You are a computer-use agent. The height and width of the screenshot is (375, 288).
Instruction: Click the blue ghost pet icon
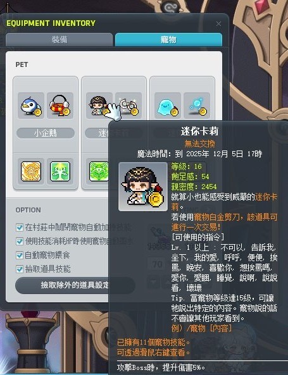(x=168, y=106)
